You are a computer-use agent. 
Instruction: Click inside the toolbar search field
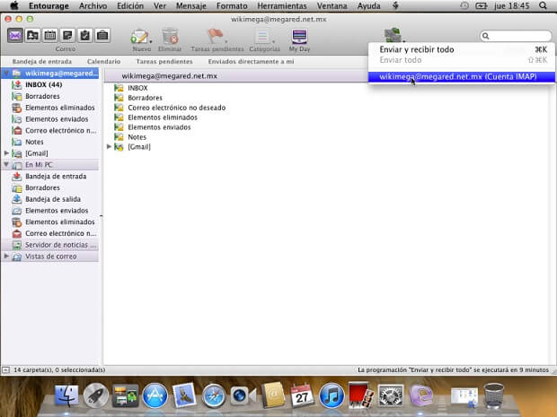tap(516, 36)
